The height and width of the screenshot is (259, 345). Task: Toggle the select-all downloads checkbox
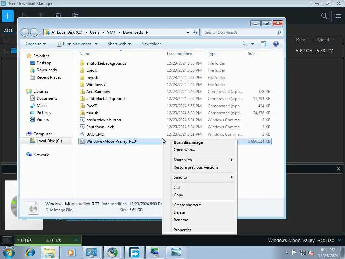6,40
